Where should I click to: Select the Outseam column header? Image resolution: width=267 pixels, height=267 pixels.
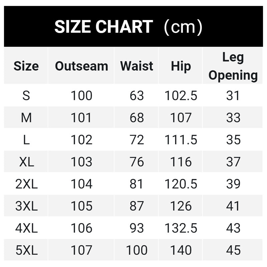81,66
